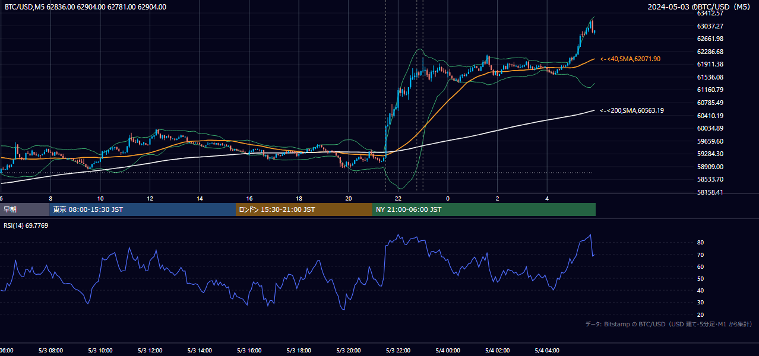Screen dimensions: 759x356
Task: Click date axis label 5/3 18:00
Action: tap(299, 350)
